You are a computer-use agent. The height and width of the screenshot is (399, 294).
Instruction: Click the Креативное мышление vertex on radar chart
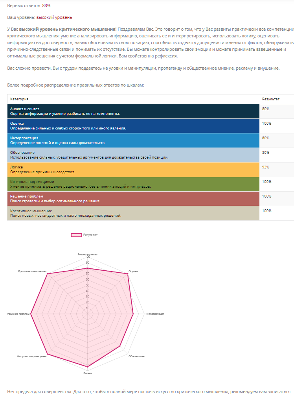(48, 274)
